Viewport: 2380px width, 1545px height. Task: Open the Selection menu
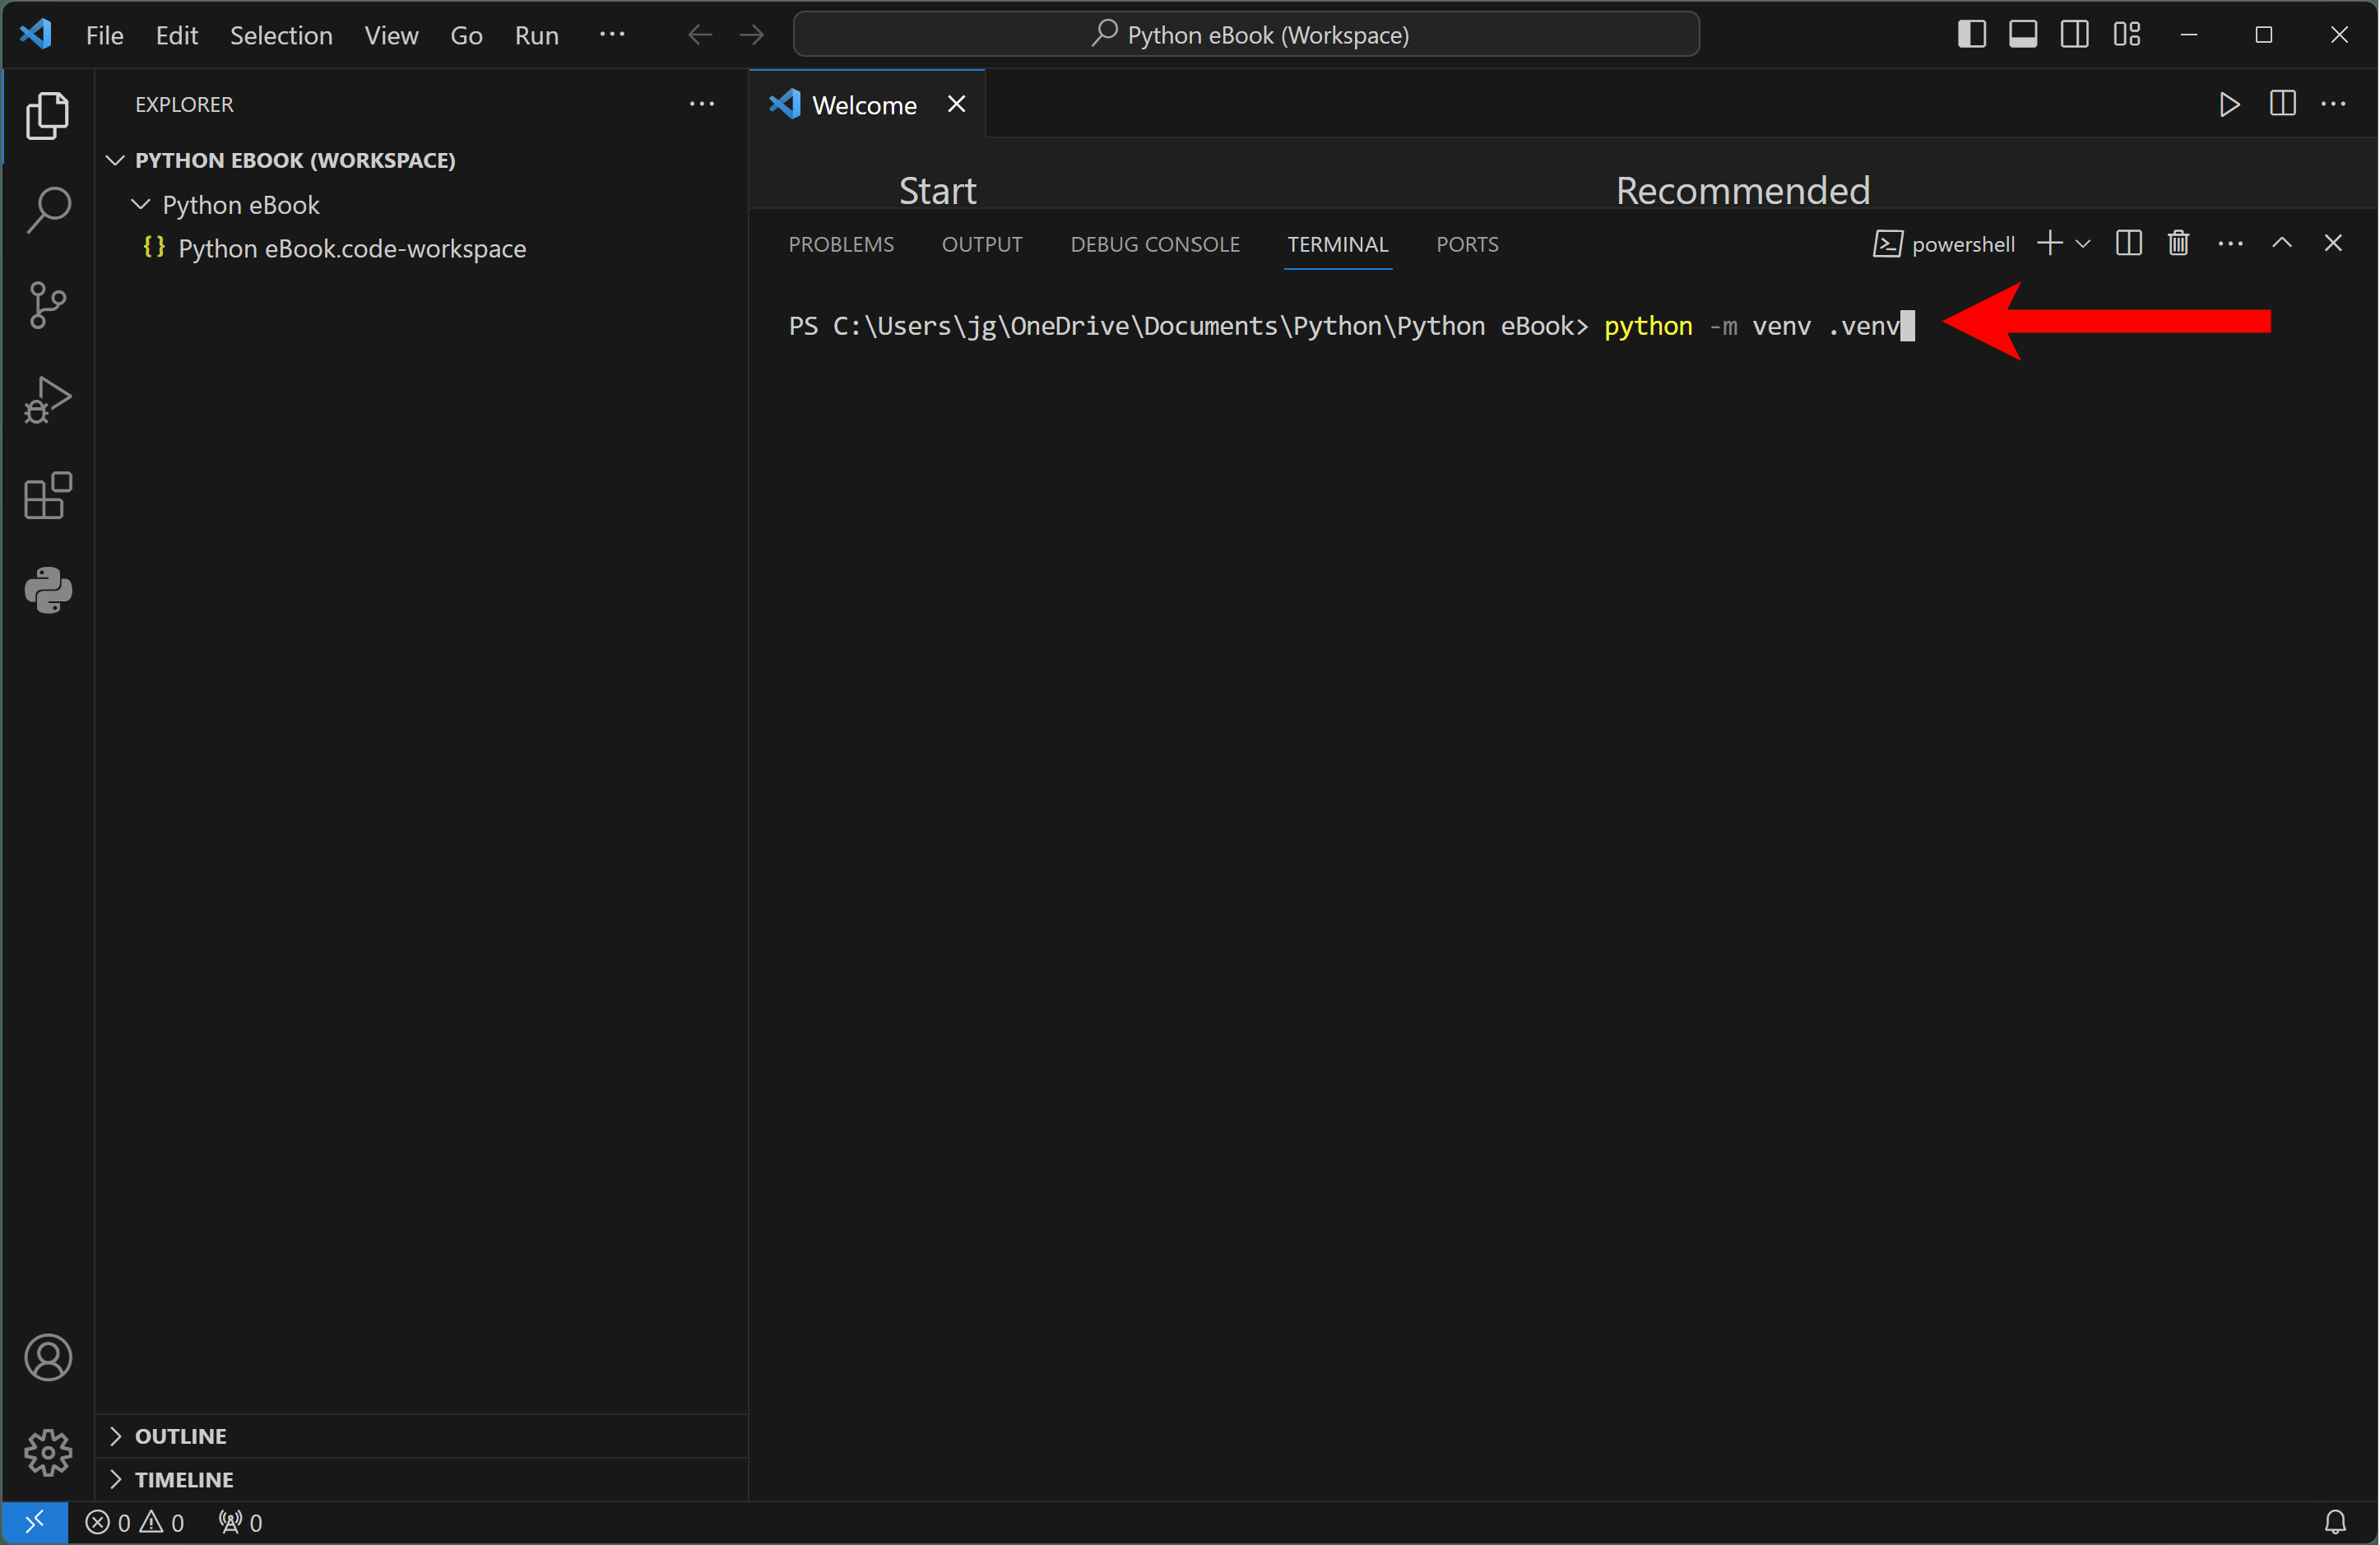click(x=281, y=35)
